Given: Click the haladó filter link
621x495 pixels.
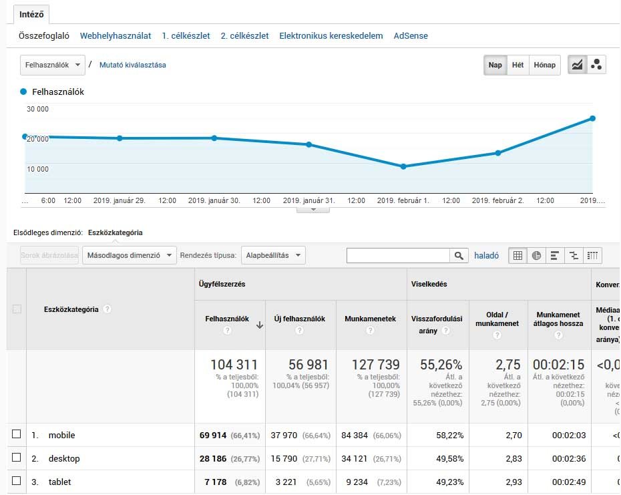Looking at the screenshot, I should pos(487,255).
